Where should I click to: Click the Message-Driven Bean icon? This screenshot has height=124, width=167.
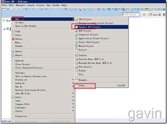pyautogui.click(x=77, y=63)
